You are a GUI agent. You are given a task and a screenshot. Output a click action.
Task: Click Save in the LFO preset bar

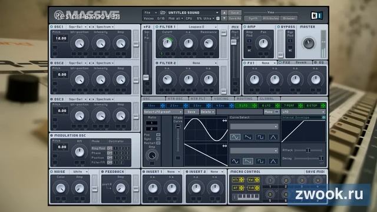(x=191, y=112)
